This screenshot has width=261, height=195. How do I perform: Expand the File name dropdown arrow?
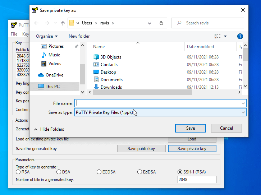tap(243, 103)
